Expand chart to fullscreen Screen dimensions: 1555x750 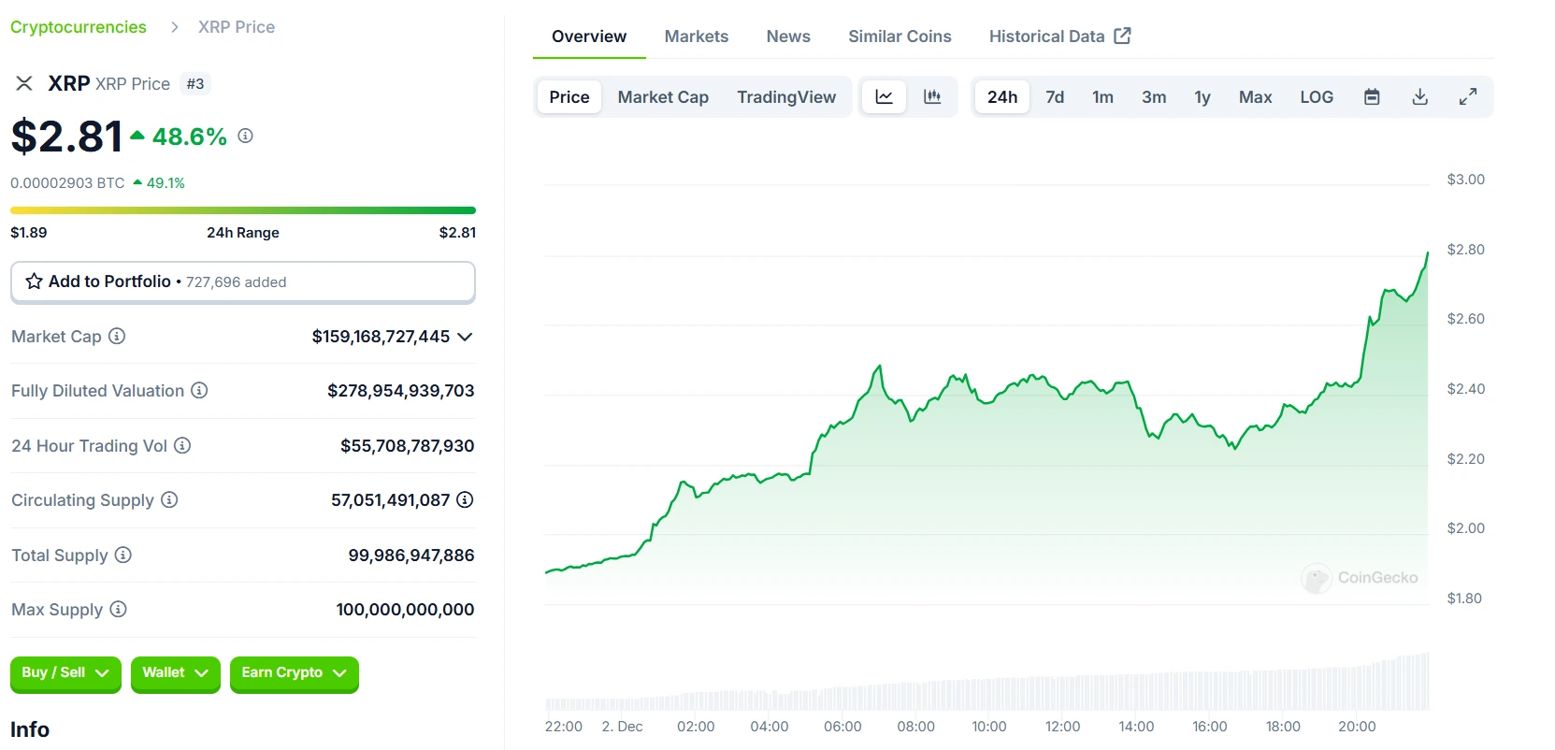pos(1468,96)
